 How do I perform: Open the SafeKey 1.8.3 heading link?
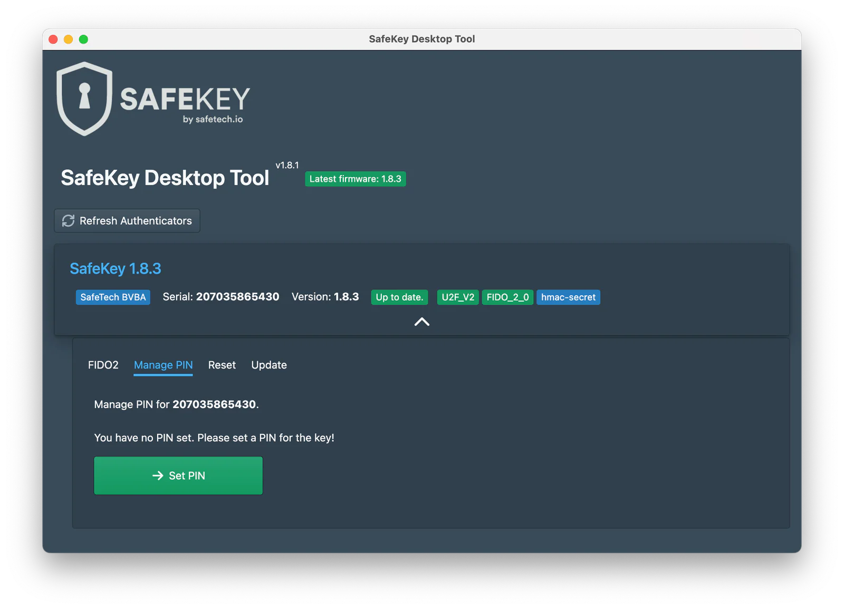point(116,269)
